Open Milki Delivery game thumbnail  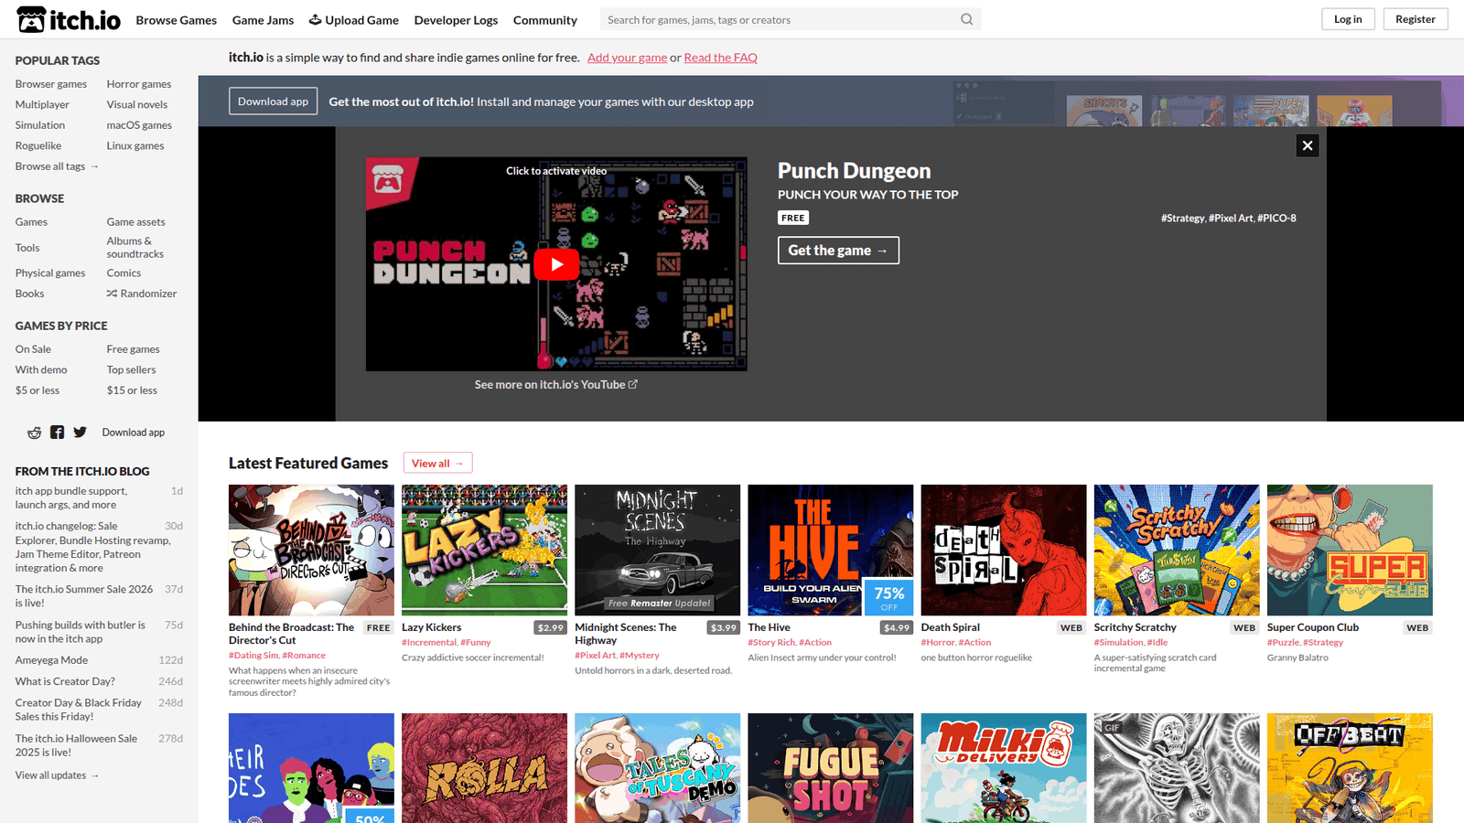pyautogui.click(x=1004, y=768)
